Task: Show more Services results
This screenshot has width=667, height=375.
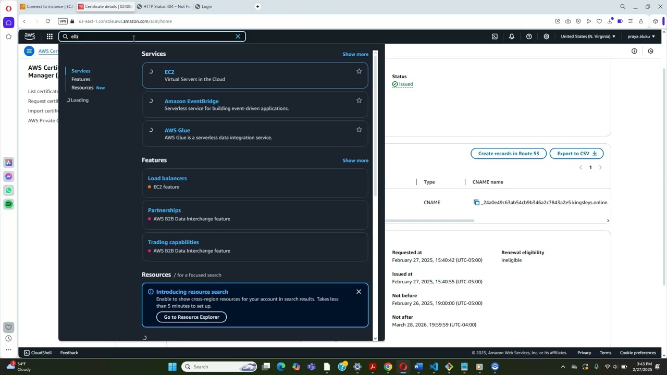Action: (x=355, y=54)
